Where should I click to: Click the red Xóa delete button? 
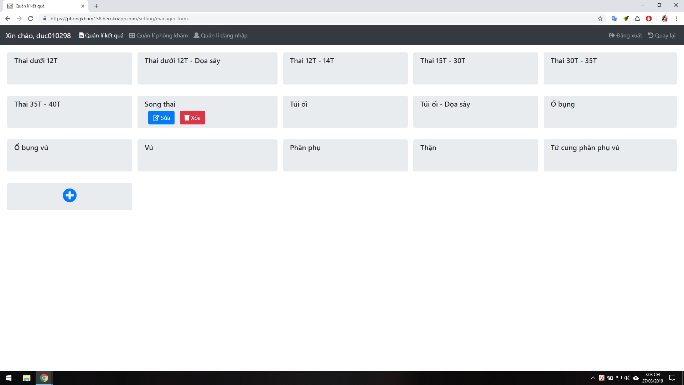(192, 118)
